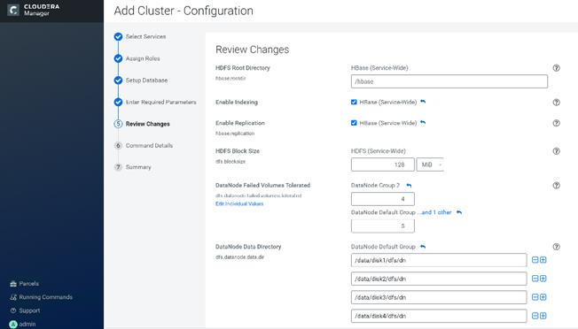Screen dimensions: 578x329
Task: Toggle Enable Replication HBase checkbox
Action: click(354, 123)
